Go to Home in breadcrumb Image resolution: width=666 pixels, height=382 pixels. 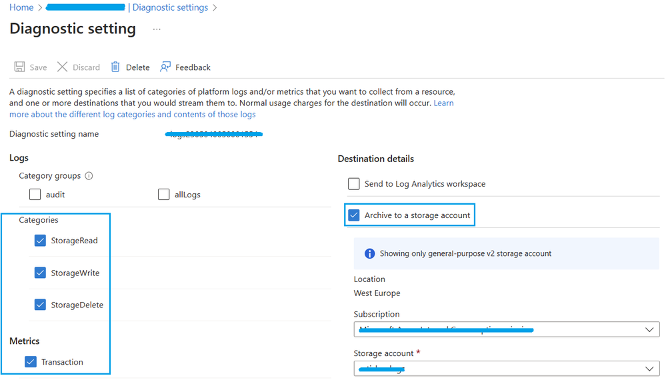point(21,7)
